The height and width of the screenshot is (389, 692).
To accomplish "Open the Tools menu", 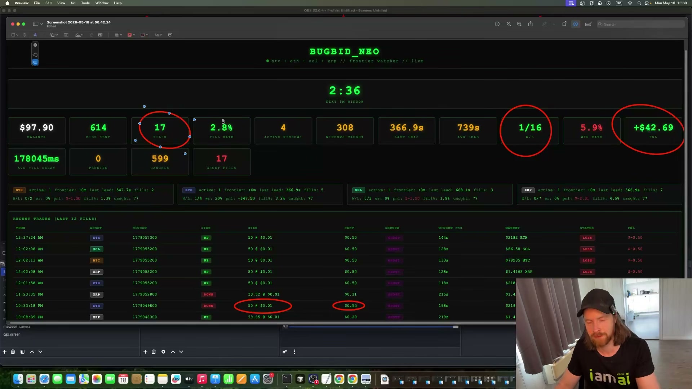I will coord(85,3).
